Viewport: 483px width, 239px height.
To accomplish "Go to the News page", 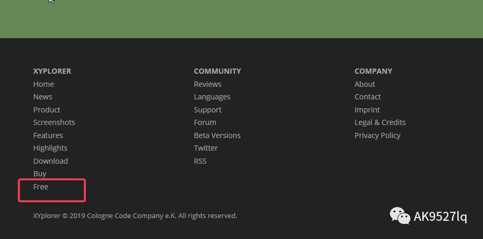I will coord(42,97).
